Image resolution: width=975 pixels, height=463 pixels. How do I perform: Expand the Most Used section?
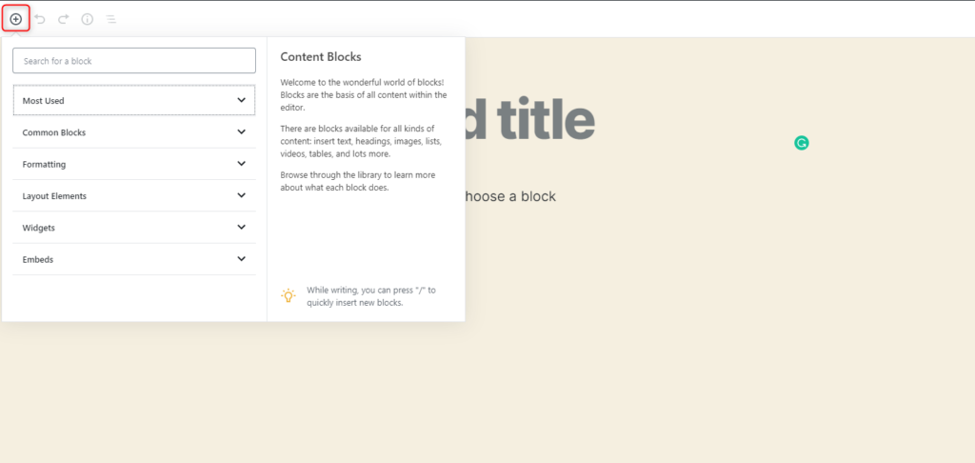(134, 100)
